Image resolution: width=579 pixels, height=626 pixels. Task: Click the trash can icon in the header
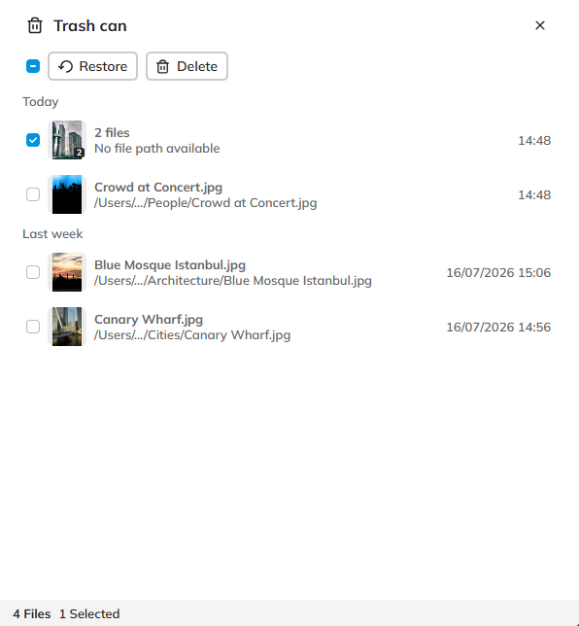pos(35,25)
